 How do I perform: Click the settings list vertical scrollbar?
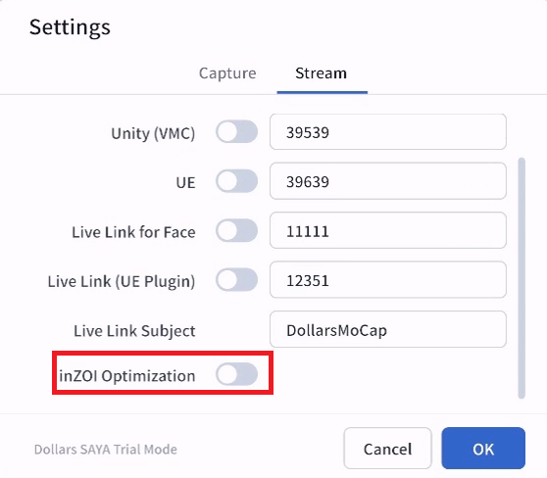522,278
